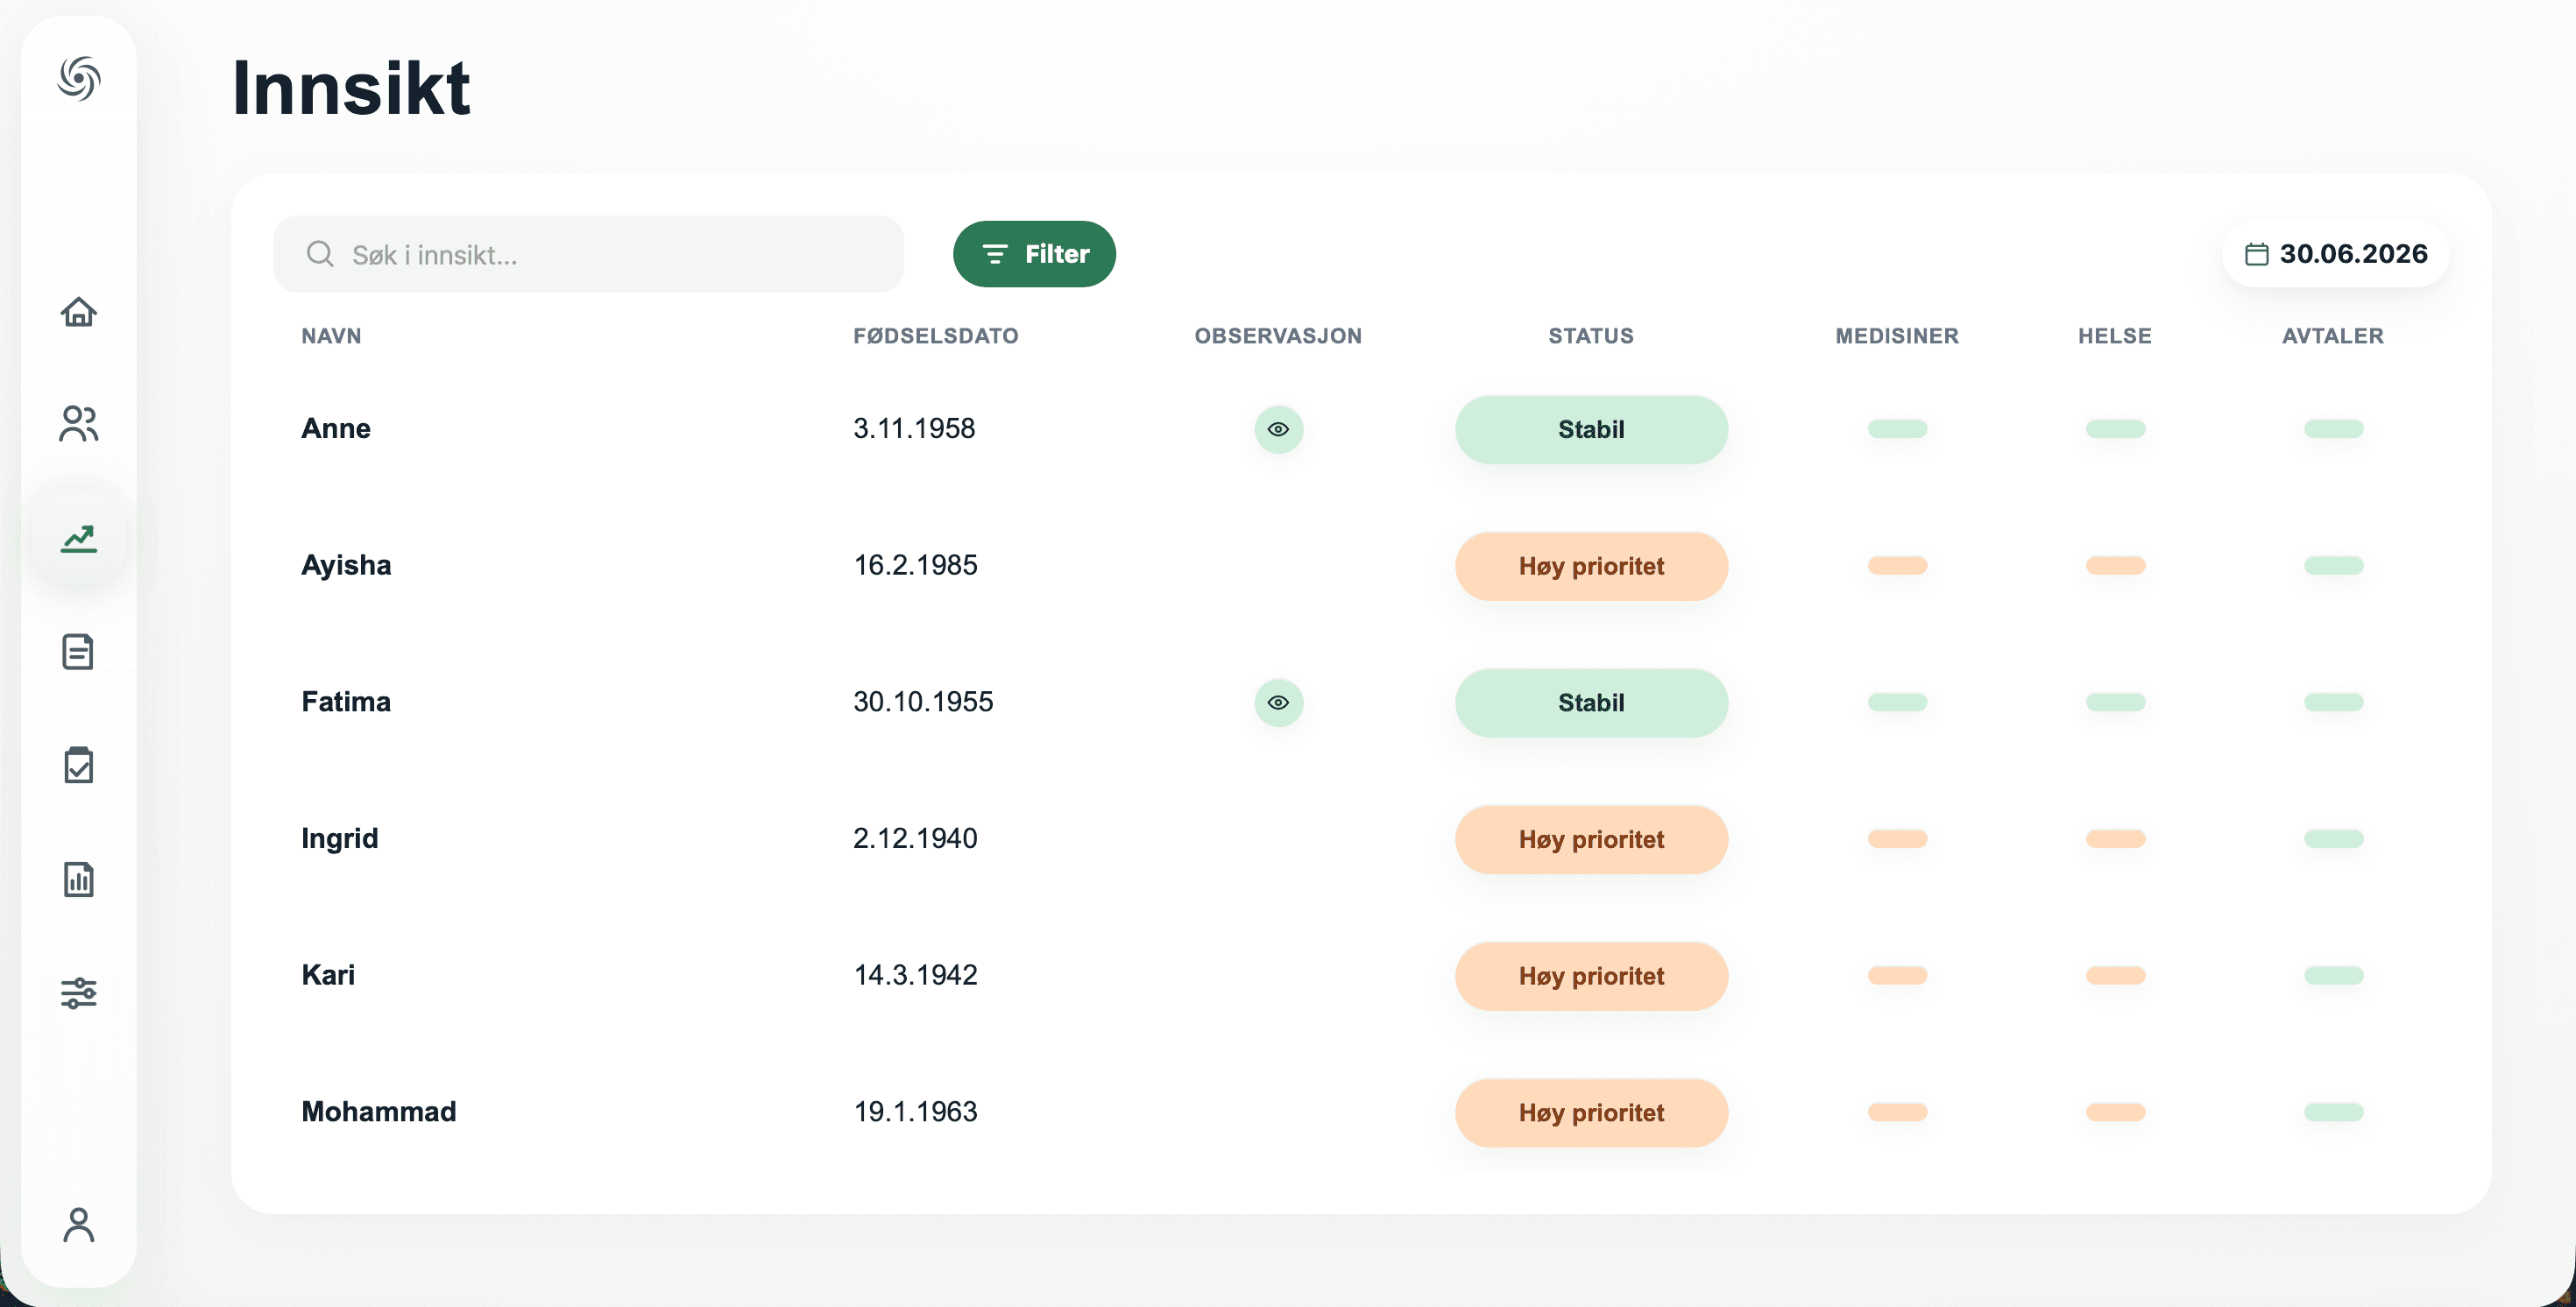Select the name Kari

pos(328,975)
